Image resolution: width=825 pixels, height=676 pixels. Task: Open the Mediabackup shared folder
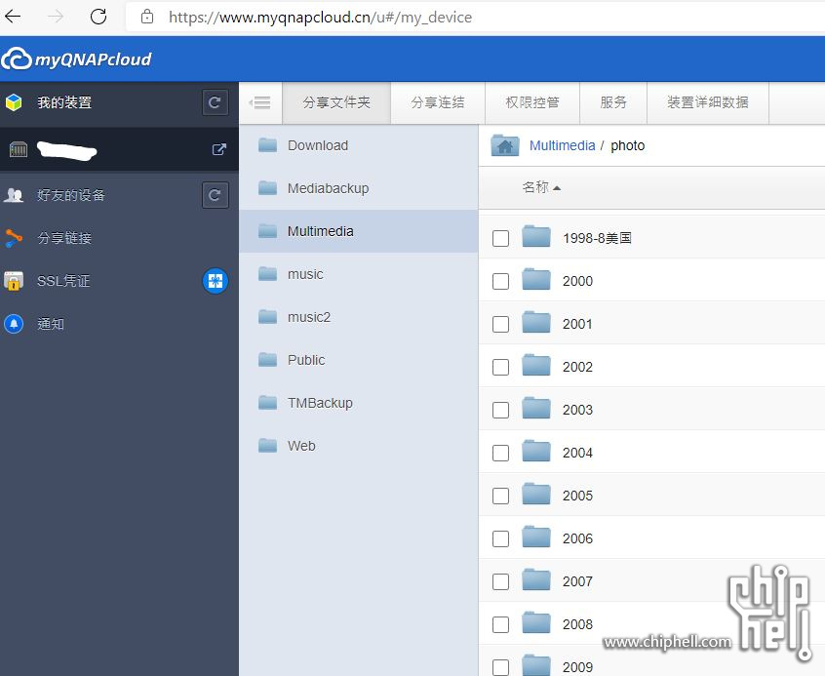pyautogui.click(x=358, y=188)
